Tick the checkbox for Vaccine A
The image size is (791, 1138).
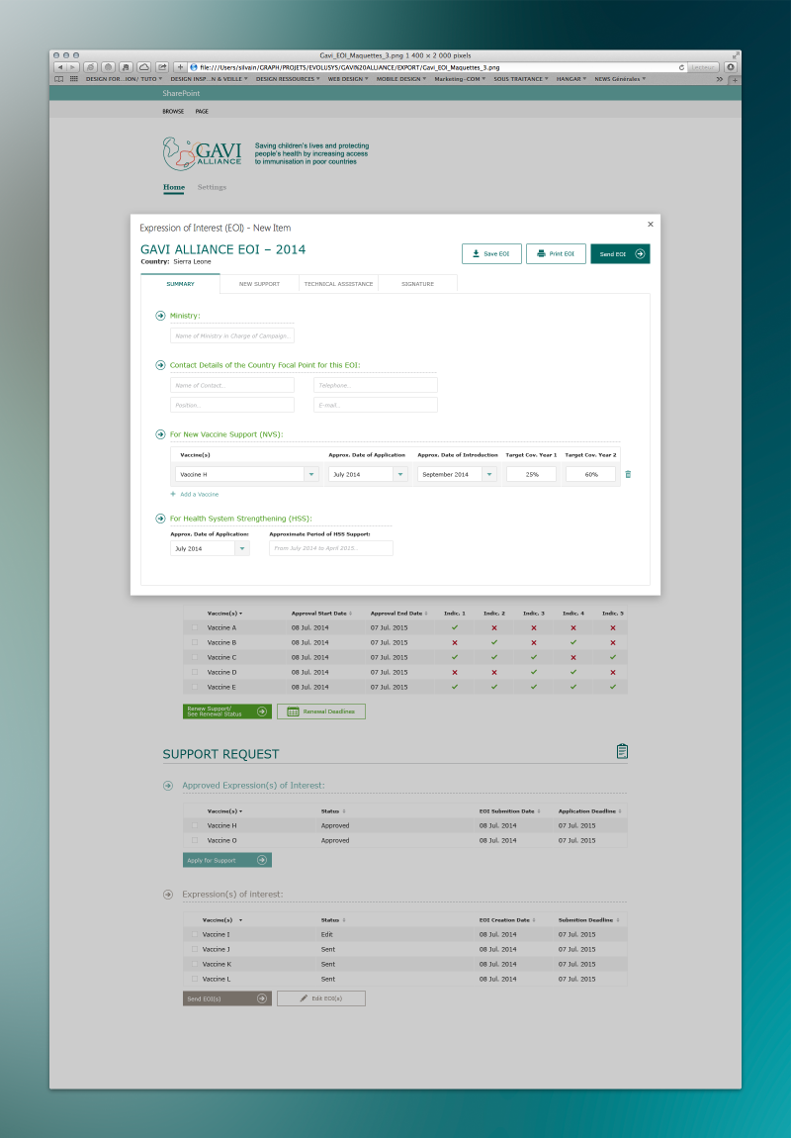(x=195, y=628)
